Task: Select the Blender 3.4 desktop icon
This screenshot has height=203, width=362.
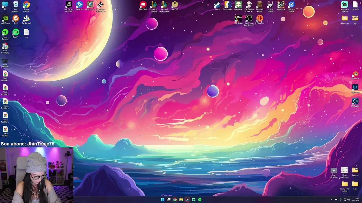Action: coord(355,75)
